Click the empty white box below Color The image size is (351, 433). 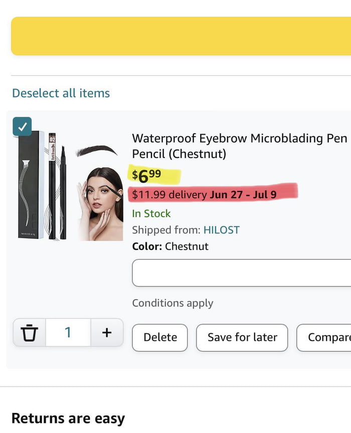click(241, 273)
